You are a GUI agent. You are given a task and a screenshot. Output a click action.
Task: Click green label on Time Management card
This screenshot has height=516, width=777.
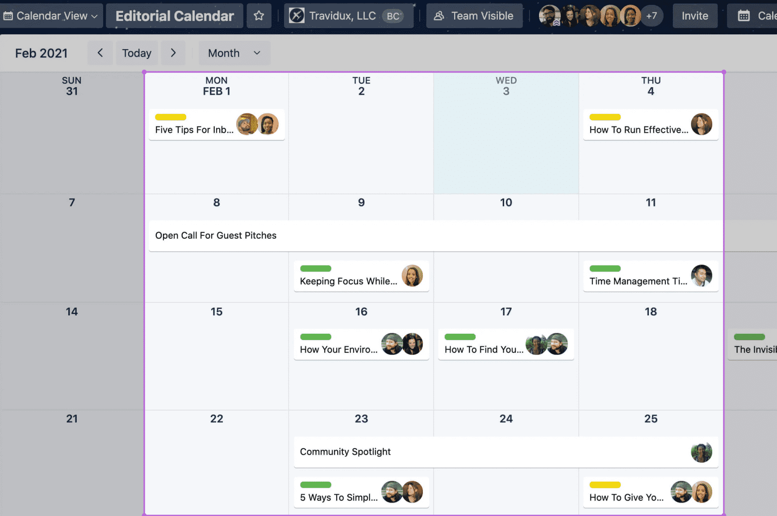tap(605, 268)
